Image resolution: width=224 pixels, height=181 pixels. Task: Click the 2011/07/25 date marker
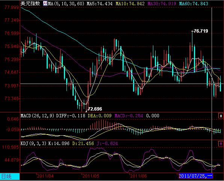tap(196, 176)
